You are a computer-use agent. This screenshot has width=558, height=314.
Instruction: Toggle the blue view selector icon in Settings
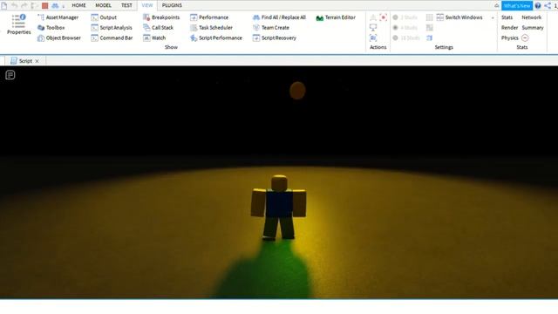(x=430, y=38)
